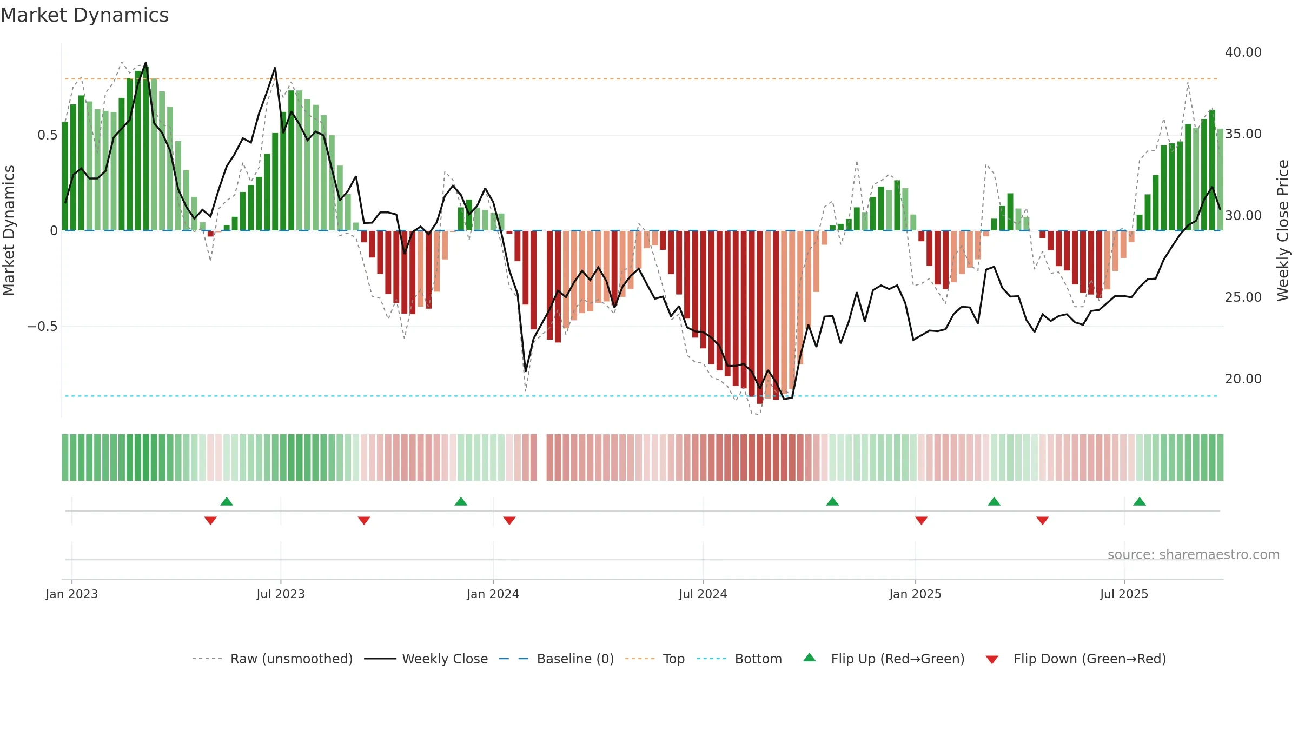The height and width of the screenshot is (730, 1298).
Task: Click the Jan 2024 axis label
Action: 493,594
